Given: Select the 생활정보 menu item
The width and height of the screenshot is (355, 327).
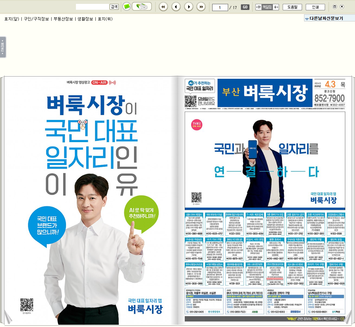Looking at the screenshot, I should tap(85, 19).
